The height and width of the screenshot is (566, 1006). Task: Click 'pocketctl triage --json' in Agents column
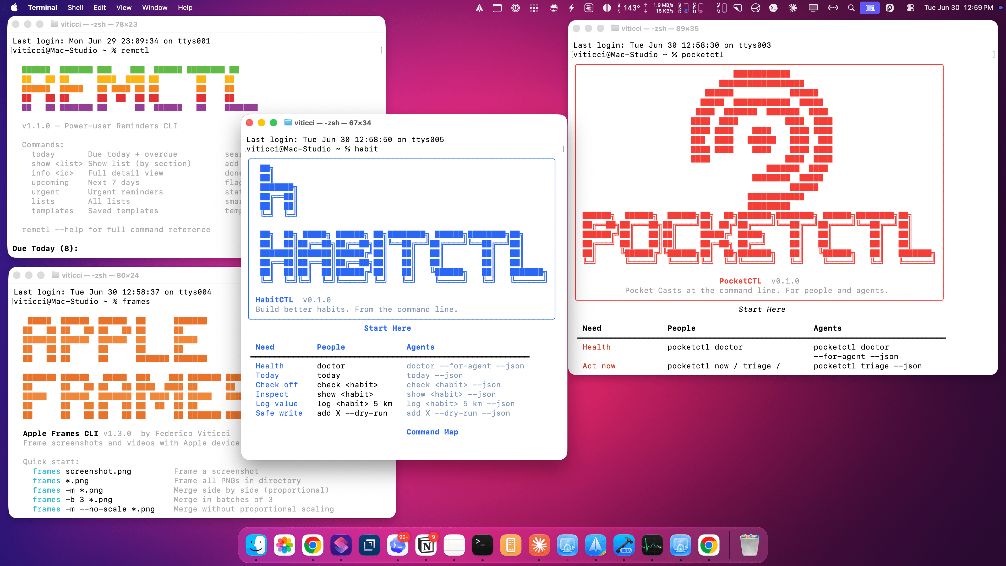tap(868, 366)
